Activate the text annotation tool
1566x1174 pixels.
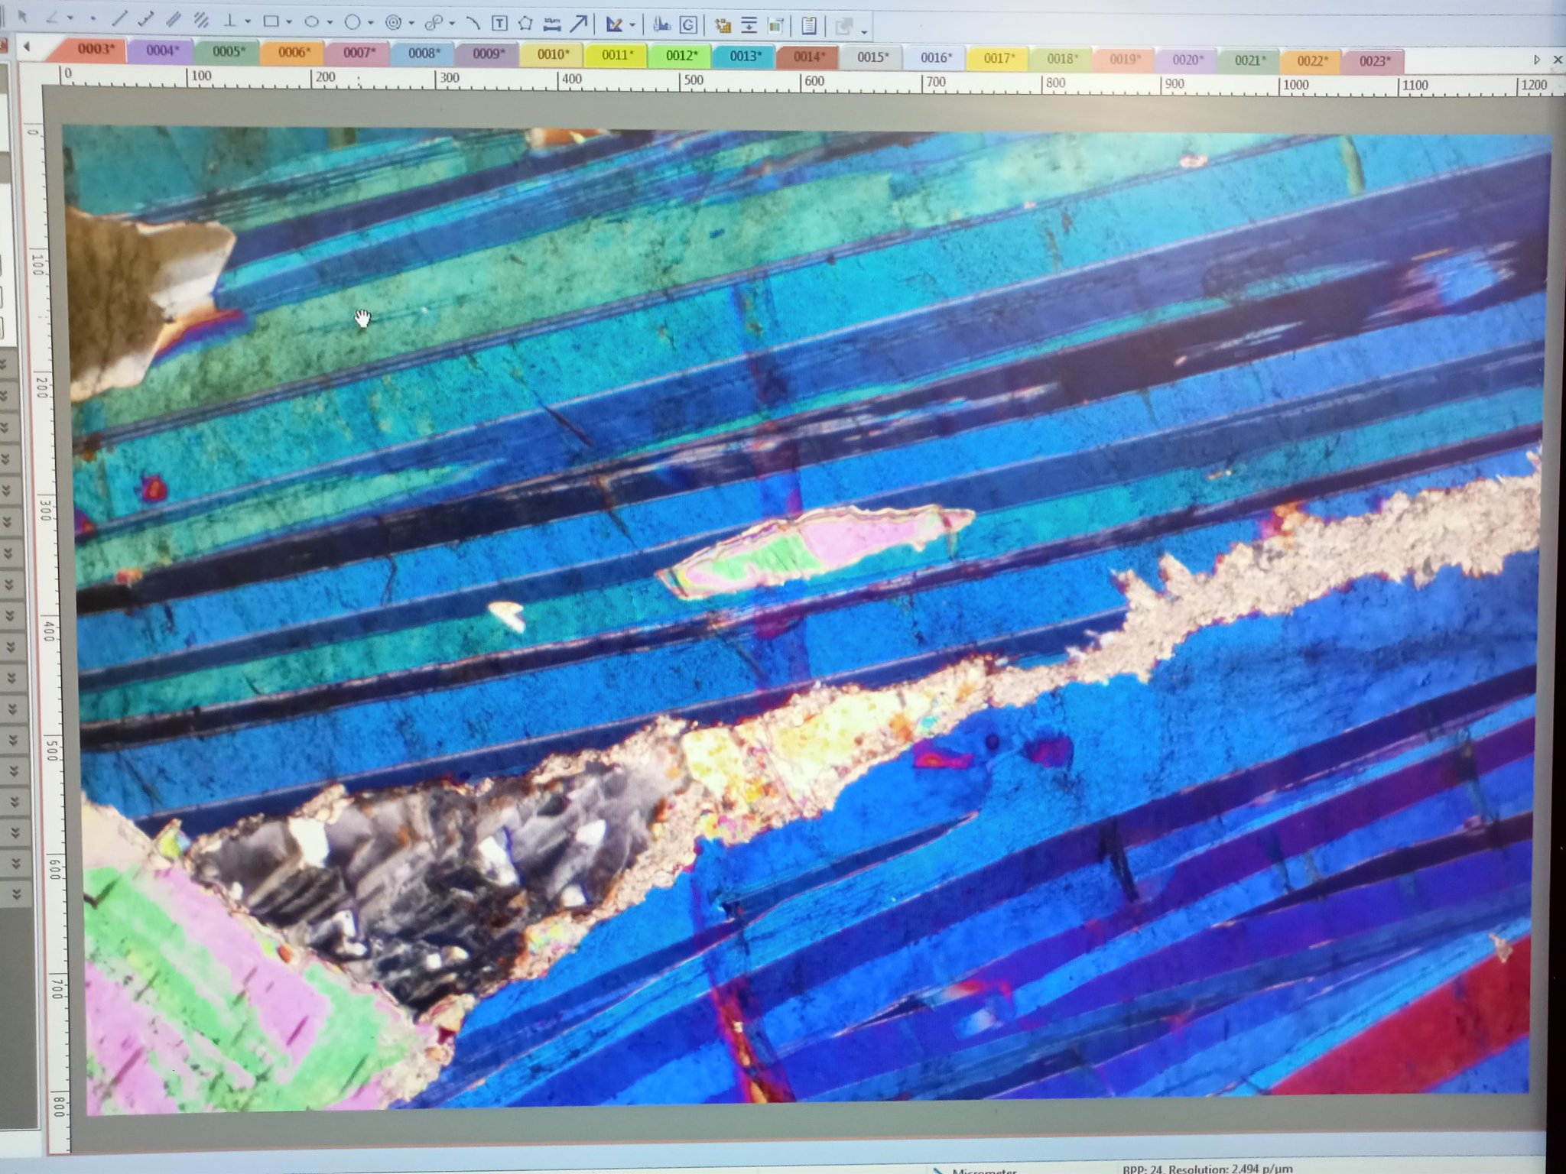click(499, 21)
